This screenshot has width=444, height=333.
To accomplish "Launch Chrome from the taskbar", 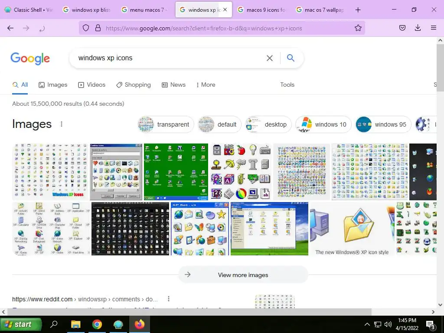I will (x=97, y=324).
